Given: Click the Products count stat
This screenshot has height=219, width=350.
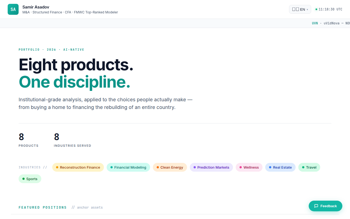Looking at the screenshot, I should tap(28, 140).
